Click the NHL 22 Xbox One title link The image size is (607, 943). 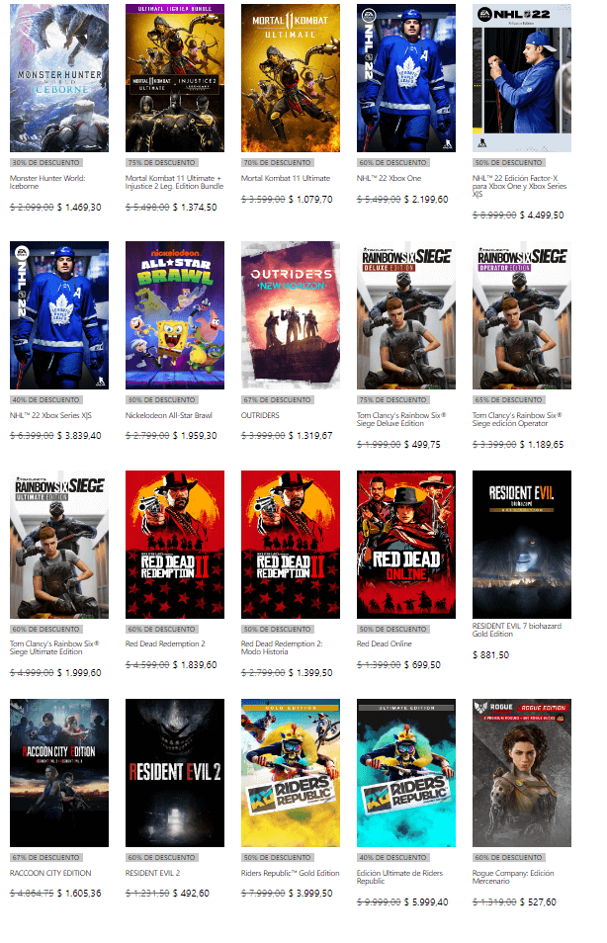(x=390, y=178)
